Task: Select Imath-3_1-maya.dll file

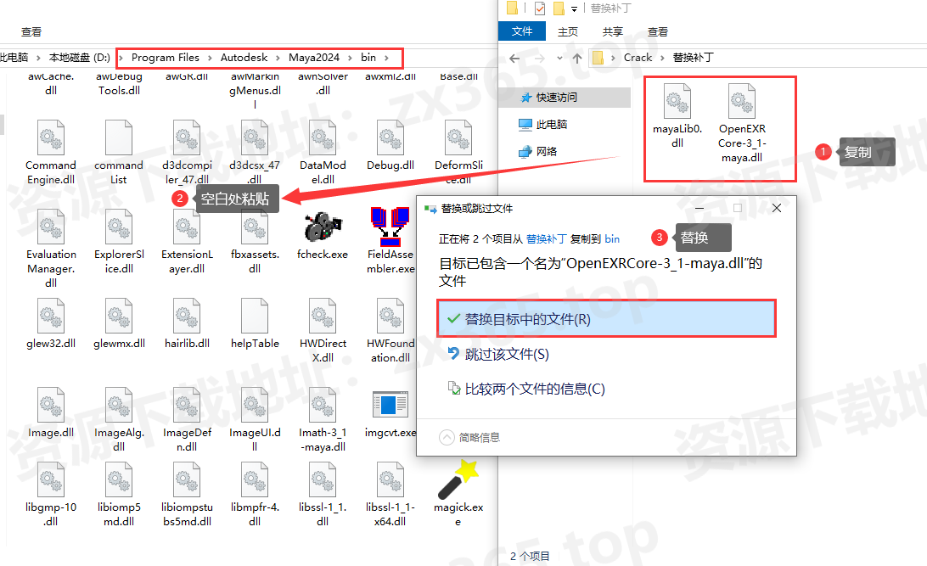Action: click(323, 419)
